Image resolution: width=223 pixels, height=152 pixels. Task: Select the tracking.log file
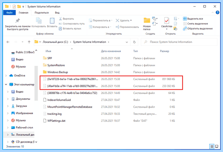[54, 114]
